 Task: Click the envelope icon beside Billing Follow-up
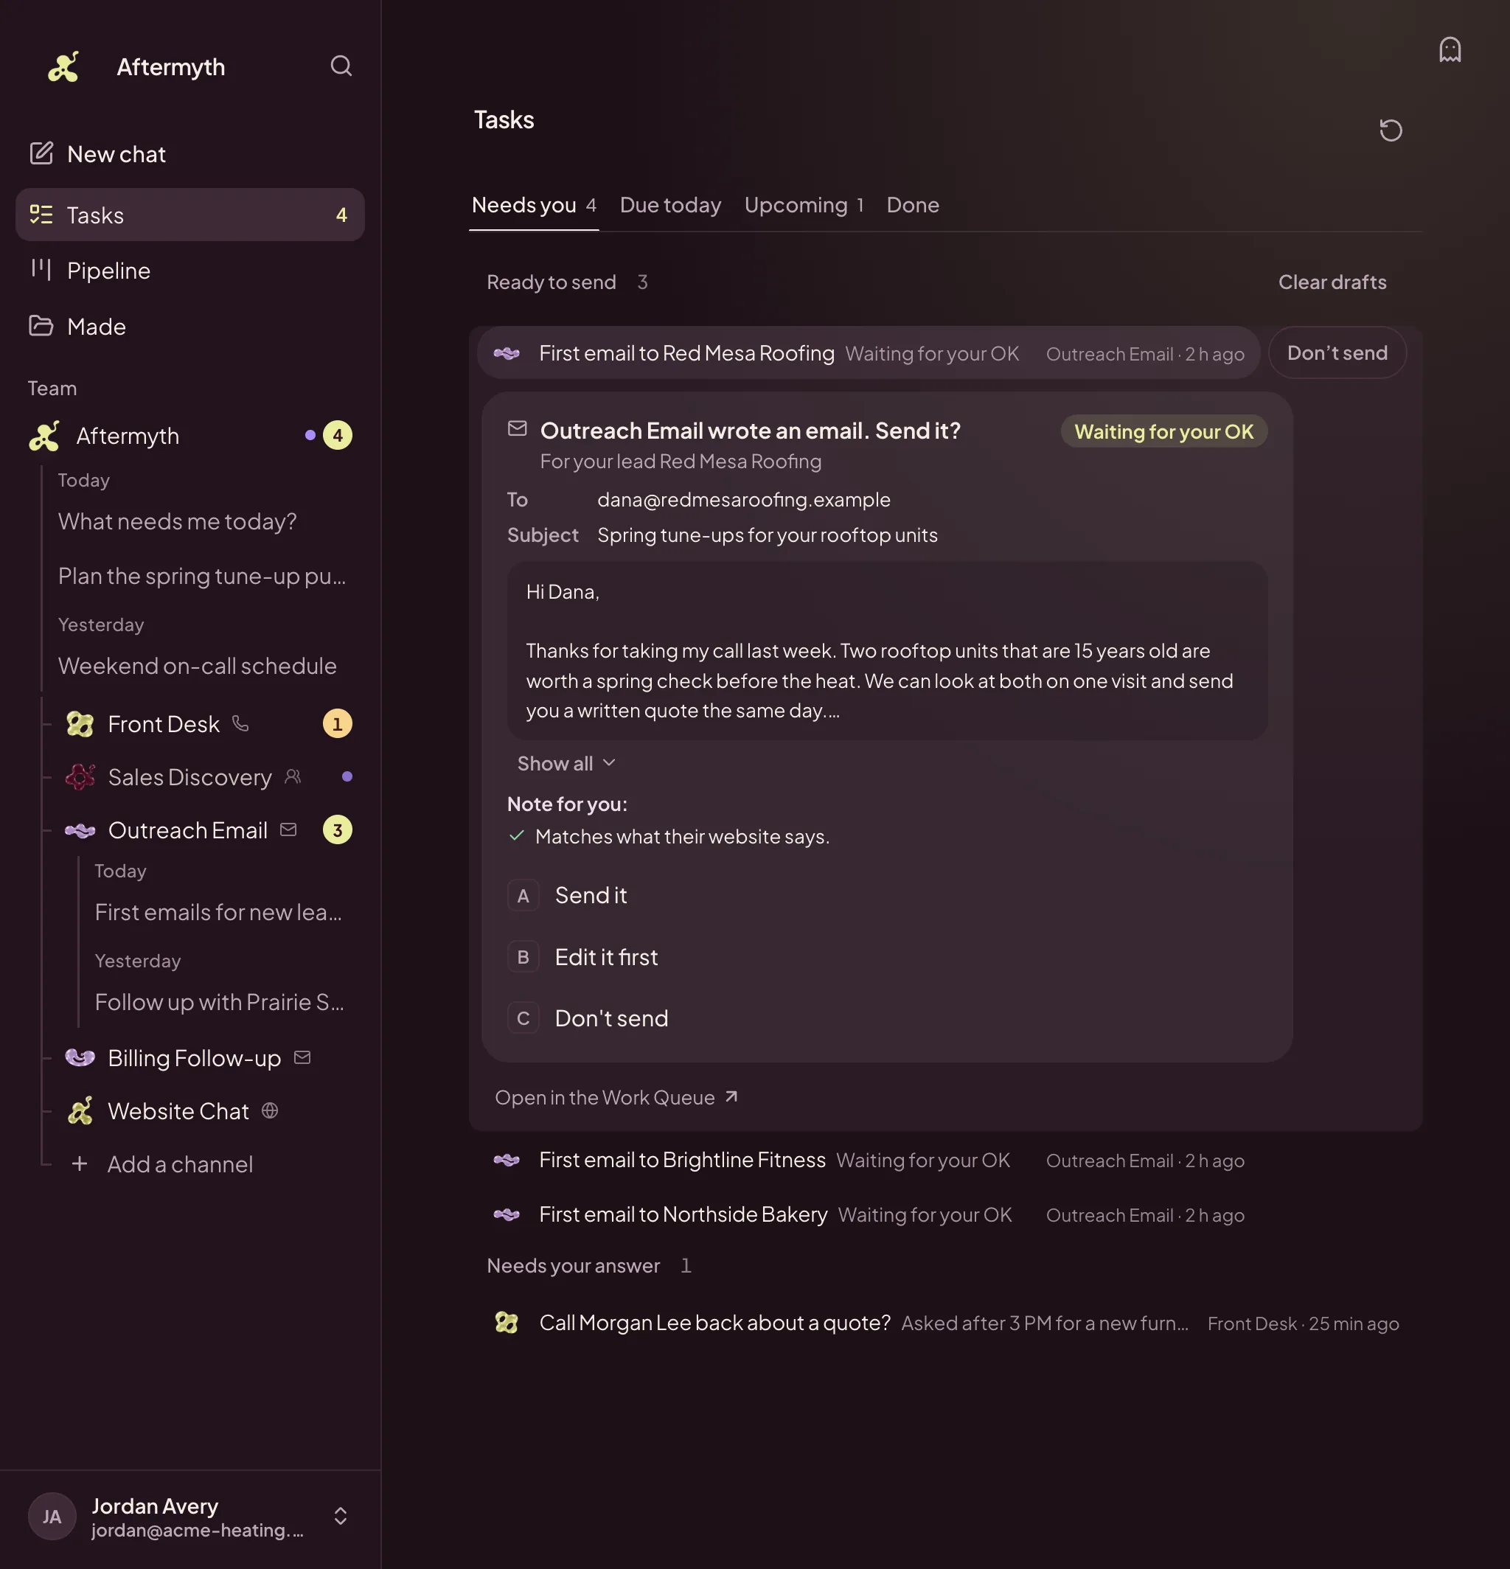pos(302,1057)
